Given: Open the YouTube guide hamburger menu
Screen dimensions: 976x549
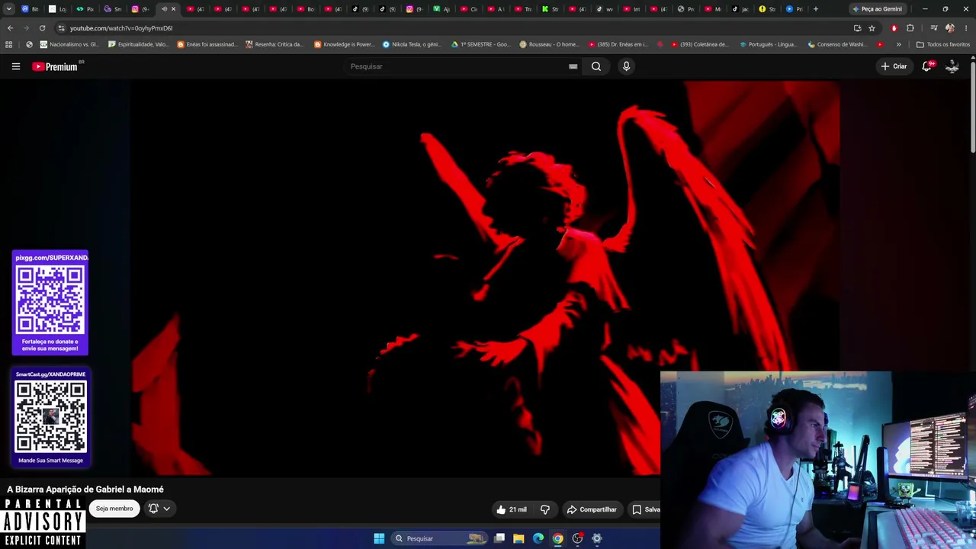Looking at the screenshot, I should pyautogui.click(x=15, y=66).
